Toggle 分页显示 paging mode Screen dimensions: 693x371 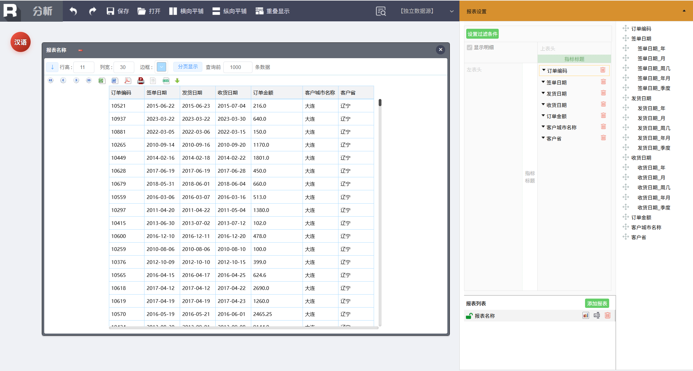187,67
